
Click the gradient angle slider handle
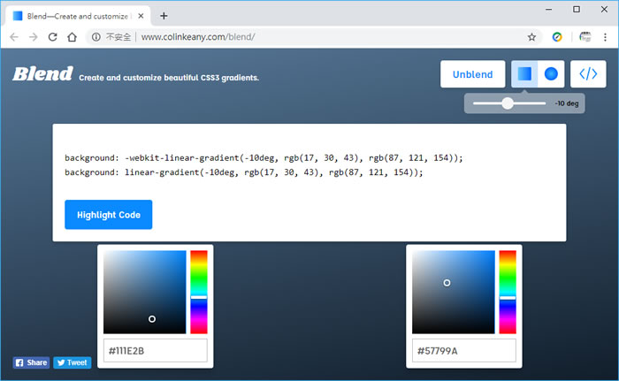(508, 103)
